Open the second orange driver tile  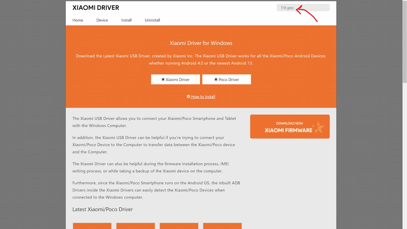136,226
